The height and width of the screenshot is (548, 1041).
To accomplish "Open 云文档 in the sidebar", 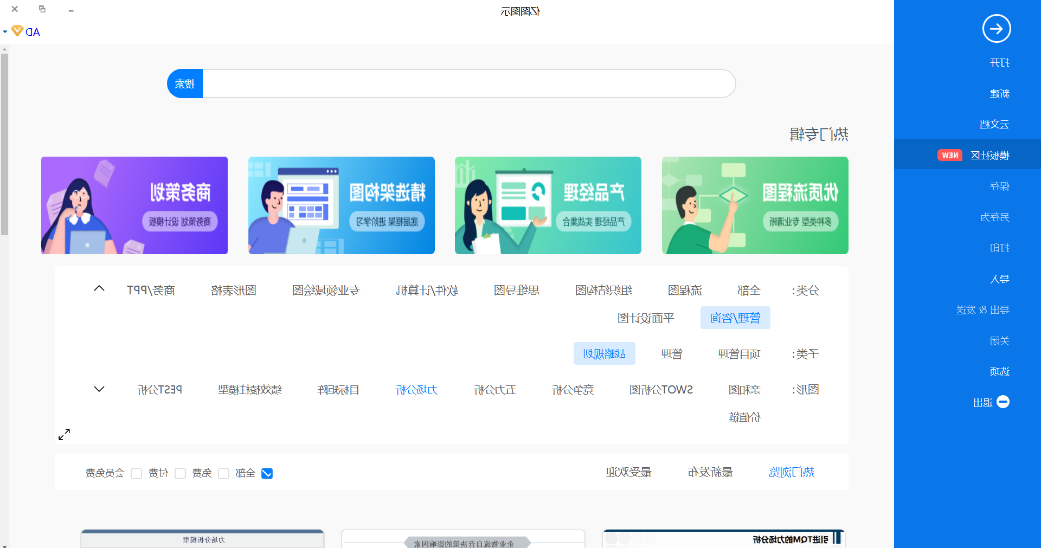I will tap(994, 125).
